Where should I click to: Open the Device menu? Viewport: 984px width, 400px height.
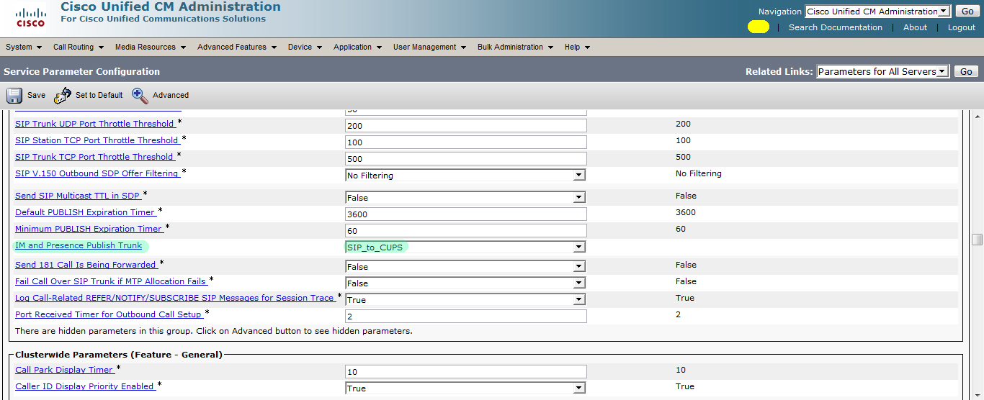click(305, 47)
